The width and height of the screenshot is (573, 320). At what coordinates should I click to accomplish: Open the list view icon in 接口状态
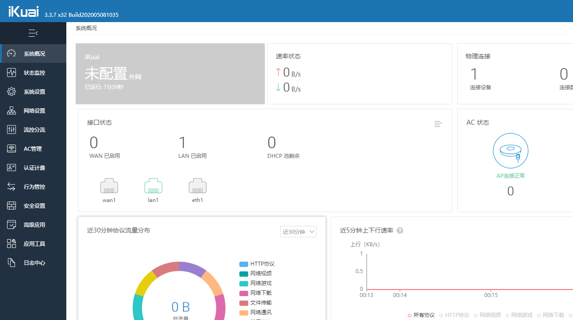click(x=438, y=124)
